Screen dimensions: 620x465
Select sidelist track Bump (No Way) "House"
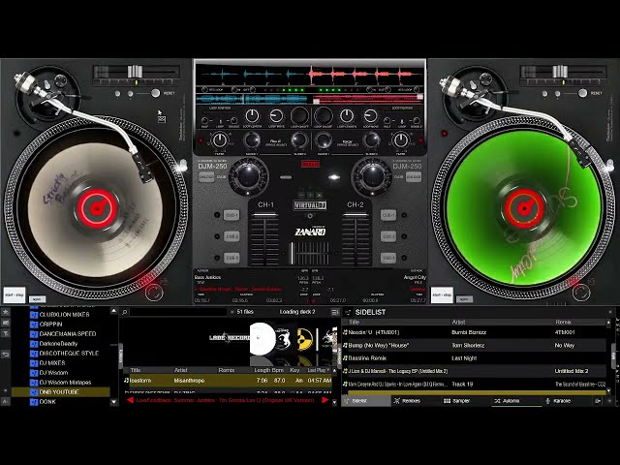pos(474,345)
